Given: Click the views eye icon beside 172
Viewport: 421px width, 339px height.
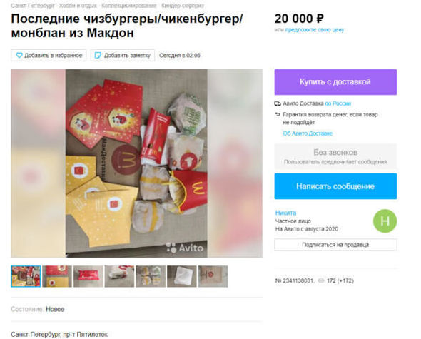Looking at the screenshot, I should tap(321, 280).
